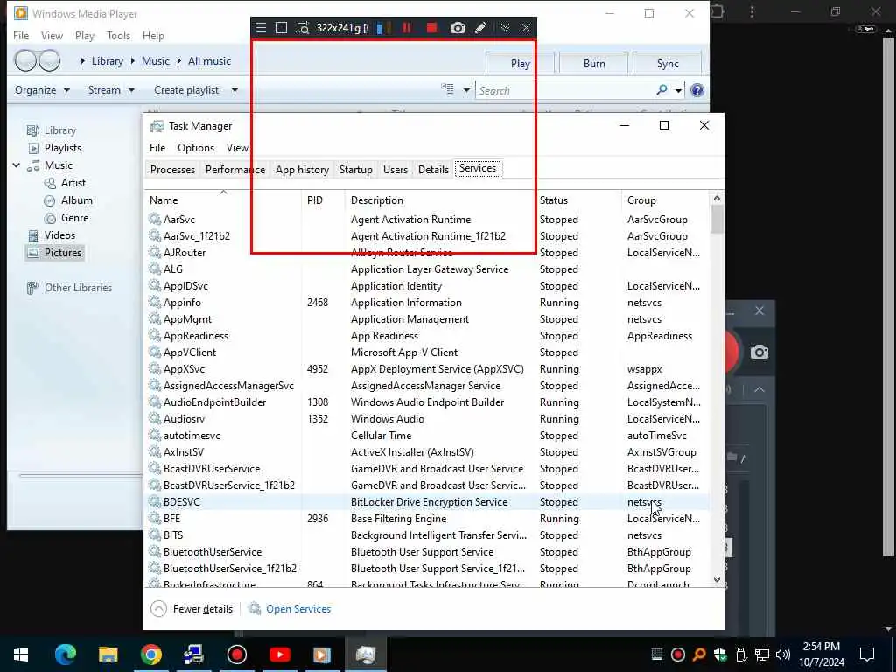Open the Create playlist dropdown arrow
Screen dimensions: 896x672
click(234, 90)
